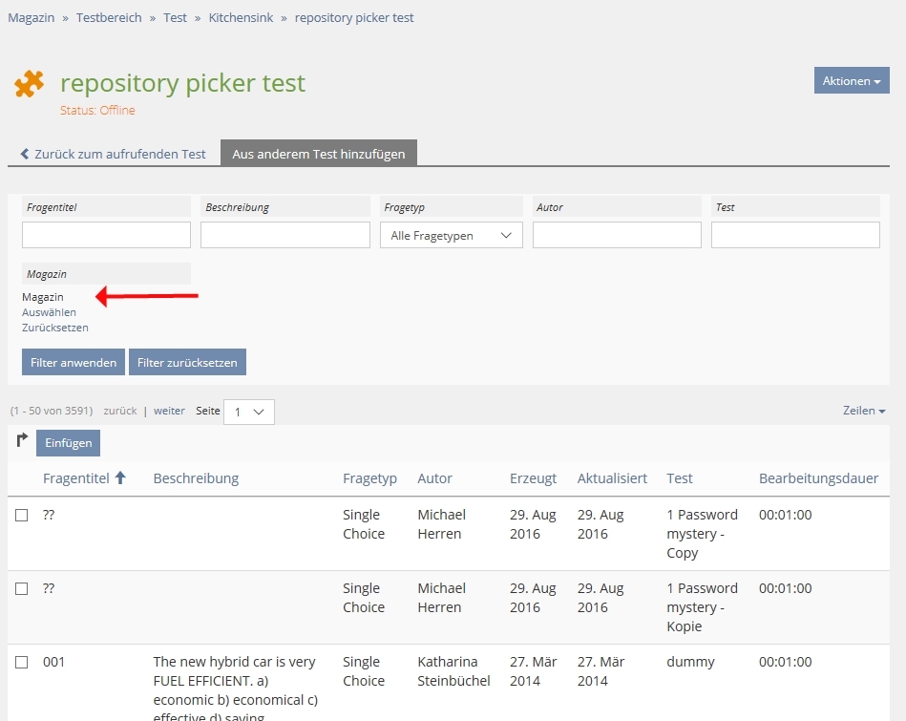Screen dimensions: 906x721
Task: Expand the Zeilen rows dropdown
Action: coord(863,411)
